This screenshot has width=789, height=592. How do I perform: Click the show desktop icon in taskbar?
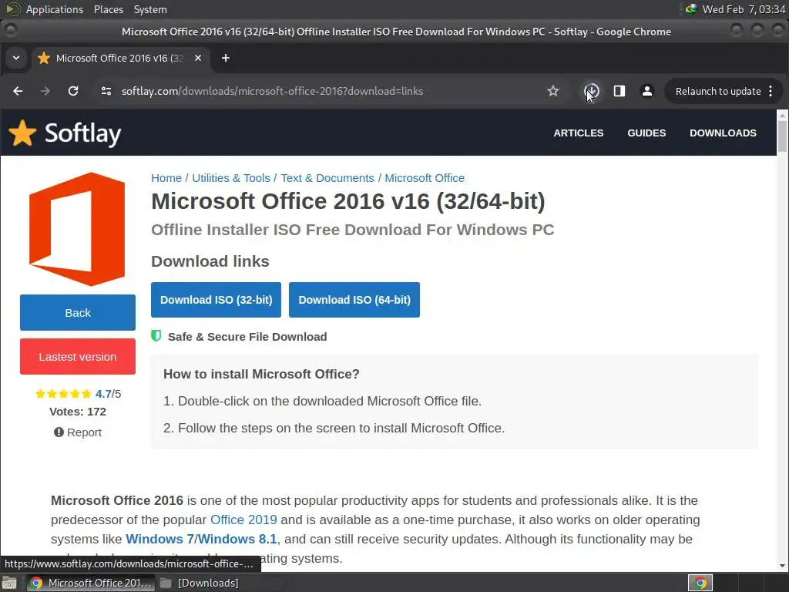[x=9, y=583]
